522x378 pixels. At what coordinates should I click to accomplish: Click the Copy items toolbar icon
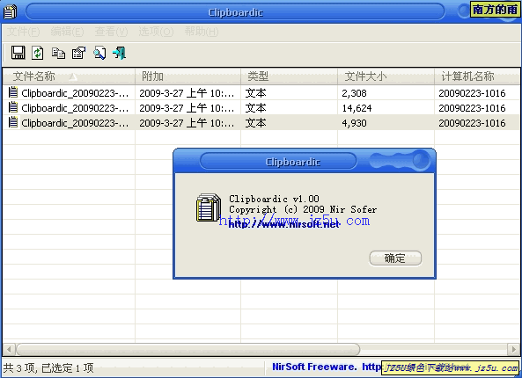pyautogui.click(x=58, y=53)
